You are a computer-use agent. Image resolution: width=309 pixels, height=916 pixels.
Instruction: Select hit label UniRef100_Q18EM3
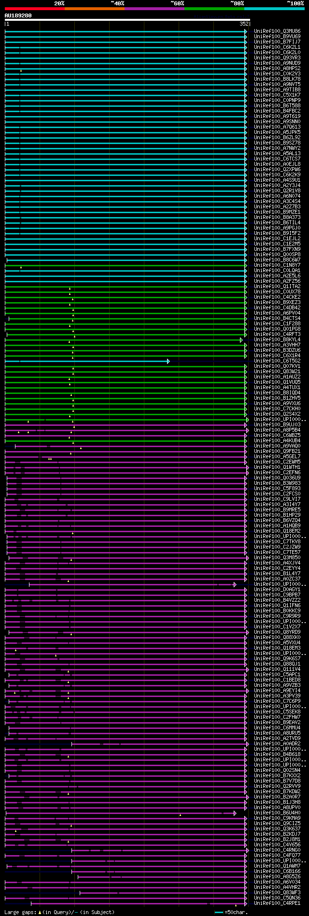(277, 648)
